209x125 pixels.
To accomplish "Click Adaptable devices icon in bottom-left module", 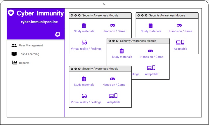I will [x=113, y=96].
